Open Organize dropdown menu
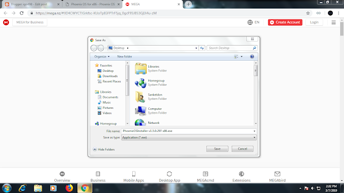 coord(102,56)
